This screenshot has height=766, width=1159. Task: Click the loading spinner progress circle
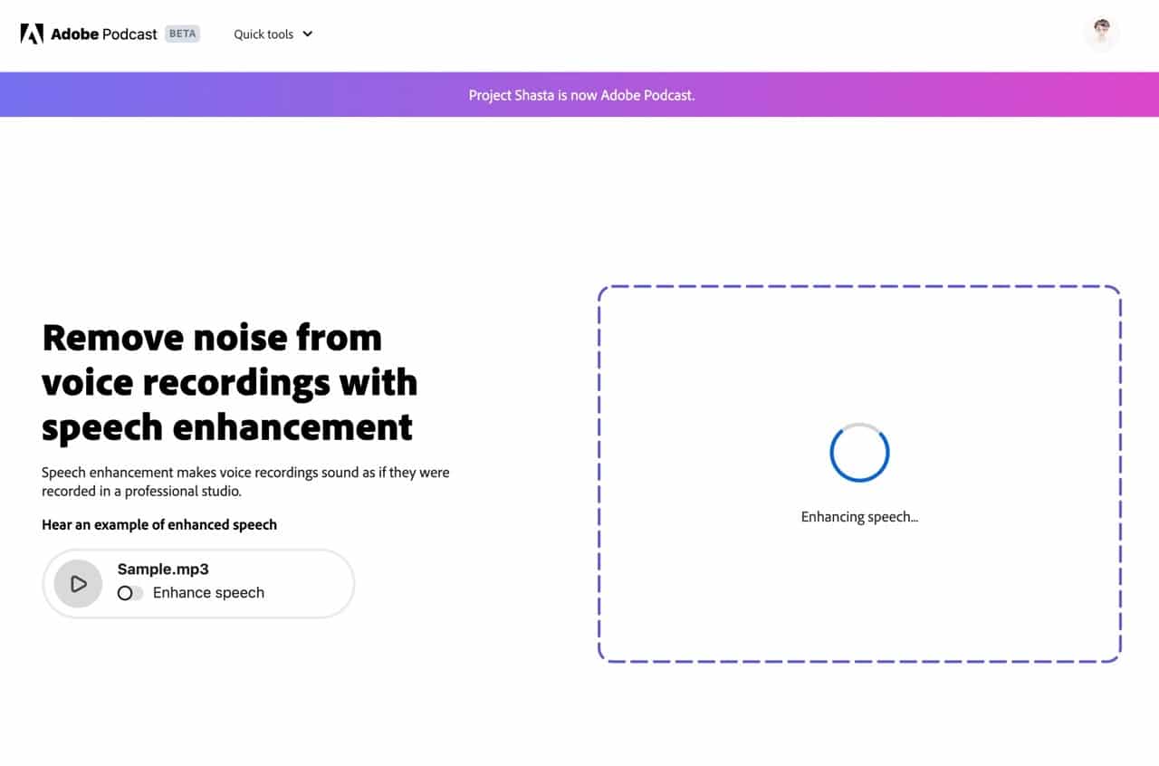pos(859,452)
